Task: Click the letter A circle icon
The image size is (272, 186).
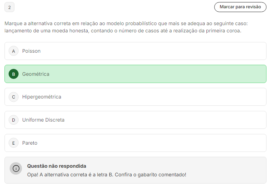Action: point(13,51)
